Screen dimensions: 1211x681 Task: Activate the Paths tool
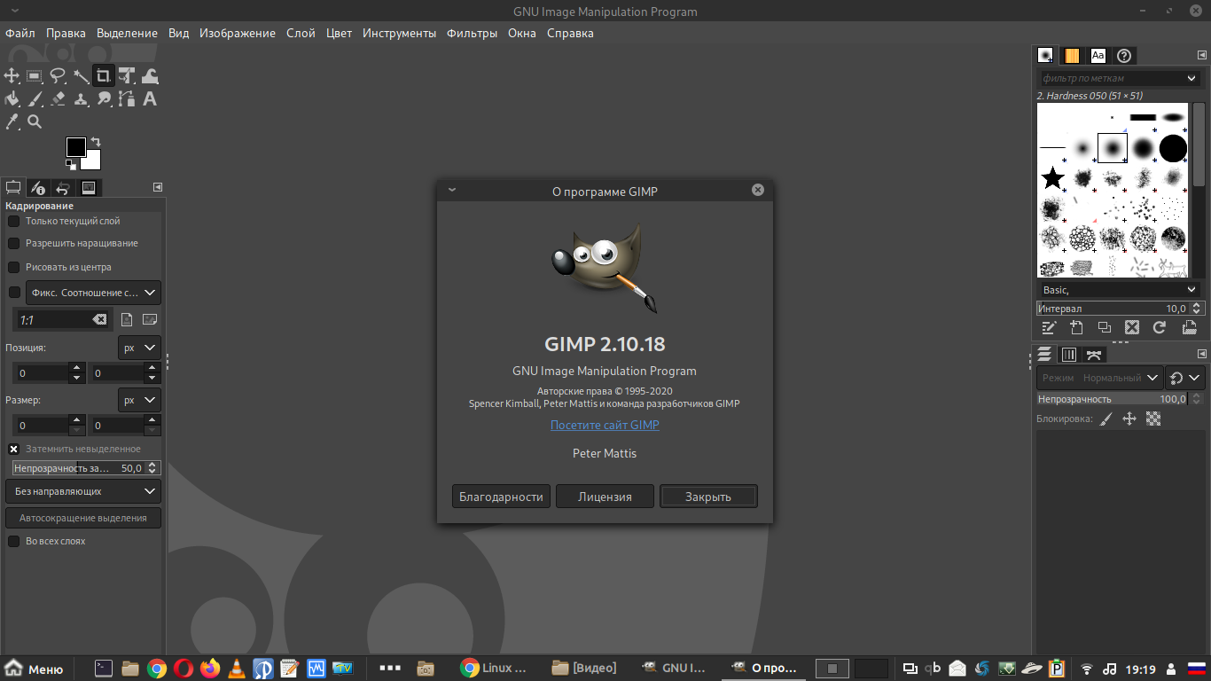pos(127,98)
